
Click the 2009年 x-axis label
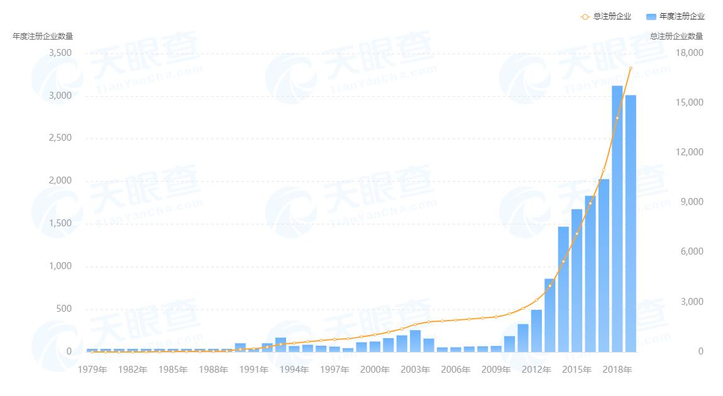pyautogui.click(x=496, y=370)
